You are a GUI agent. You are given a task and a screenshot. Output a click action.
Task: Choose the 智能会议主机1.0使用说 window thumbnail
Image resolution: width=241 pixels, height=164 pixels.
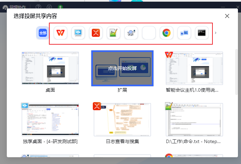pos(194,68)
